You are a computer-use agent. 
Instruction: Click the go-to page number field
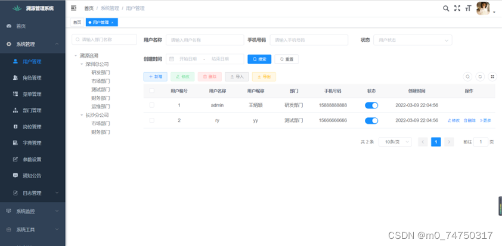click(481, 142)
